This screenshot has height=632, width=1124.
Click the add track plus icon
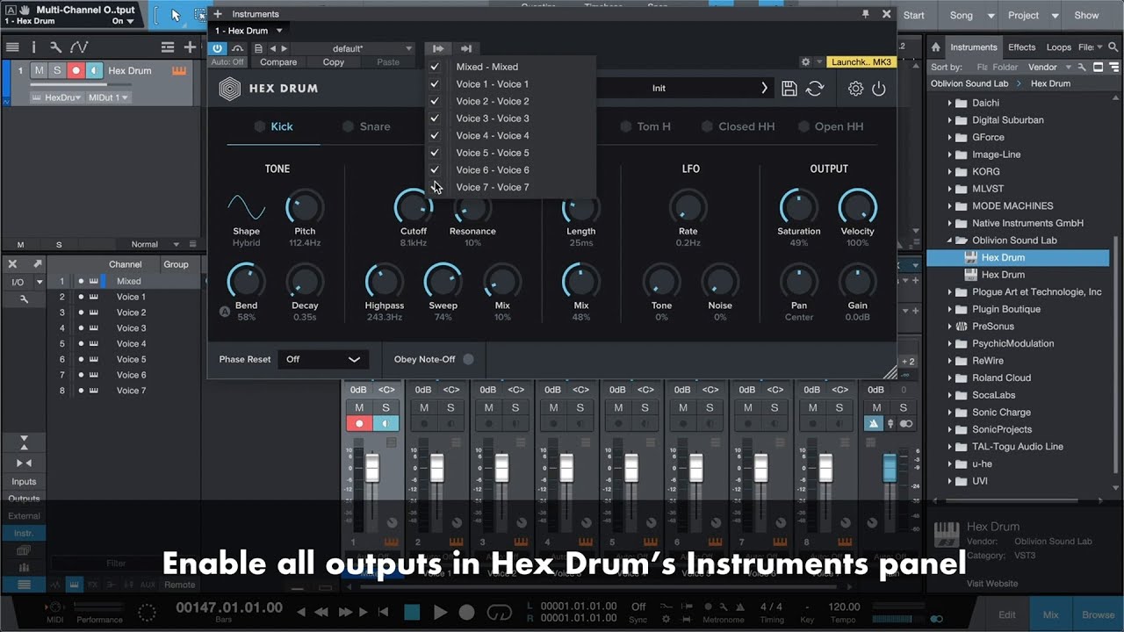tap(190, 47)
